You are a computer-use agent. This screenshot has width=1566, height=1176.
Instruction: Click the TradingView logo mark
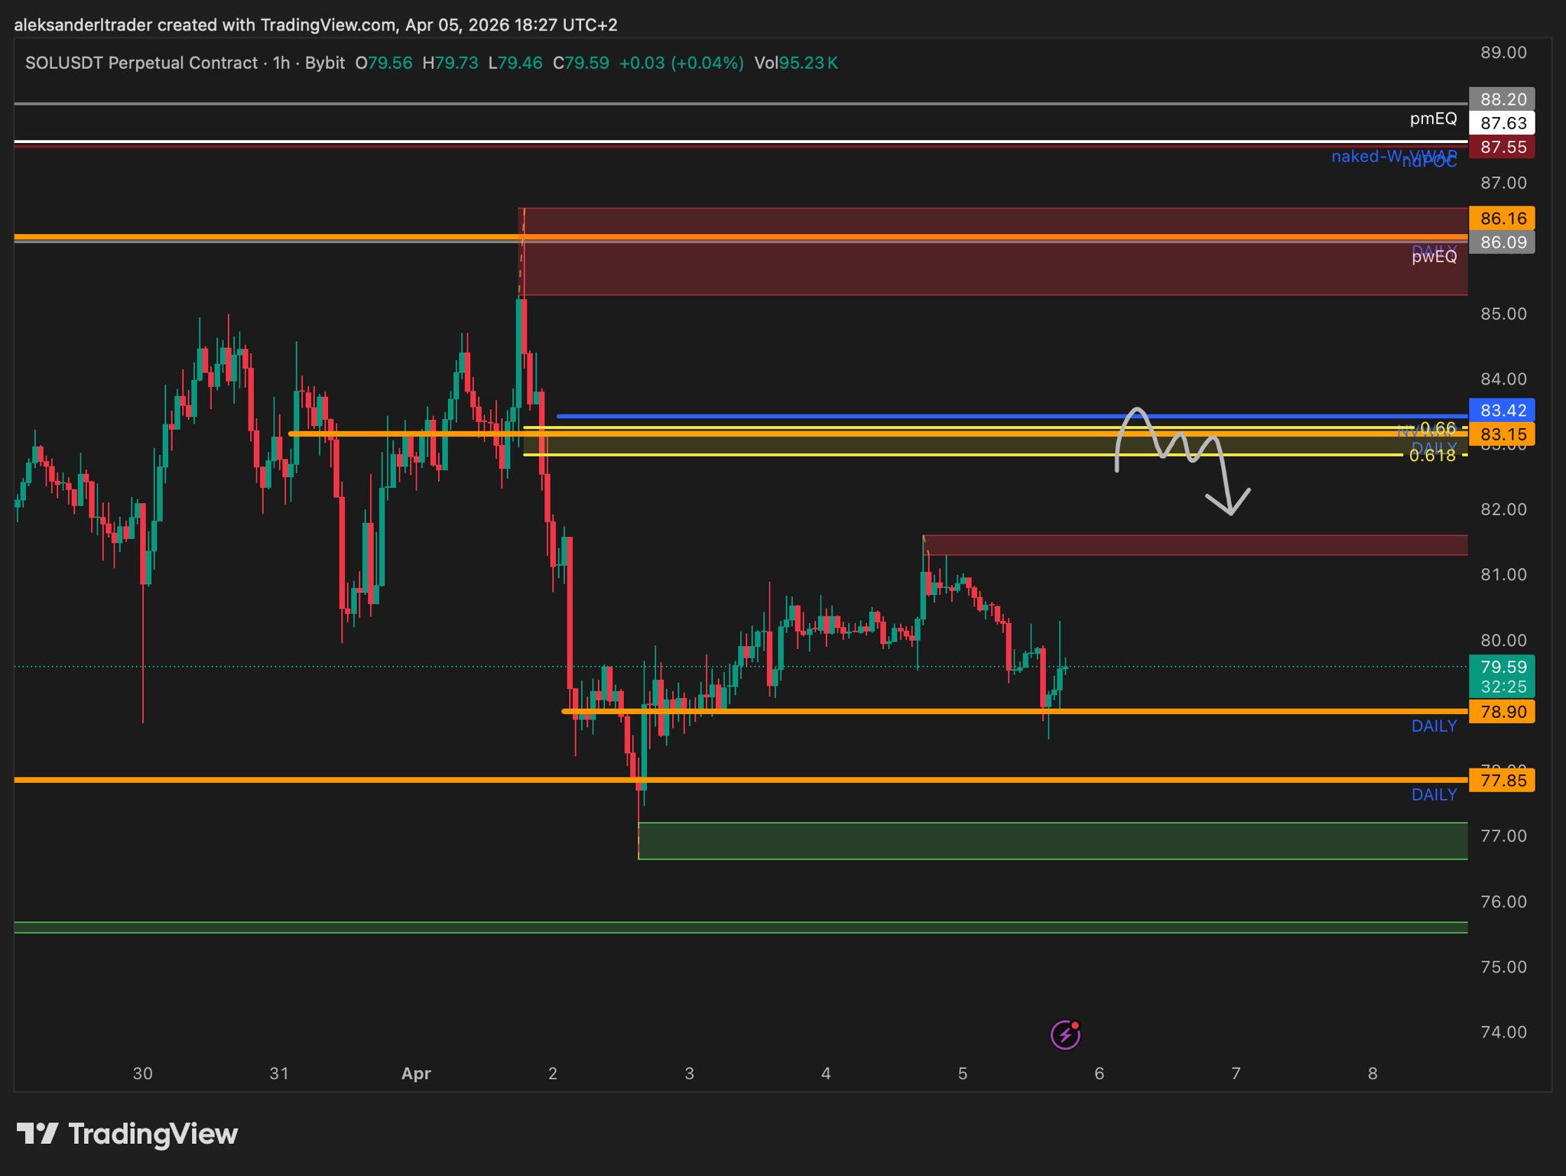click(37, 1133)
